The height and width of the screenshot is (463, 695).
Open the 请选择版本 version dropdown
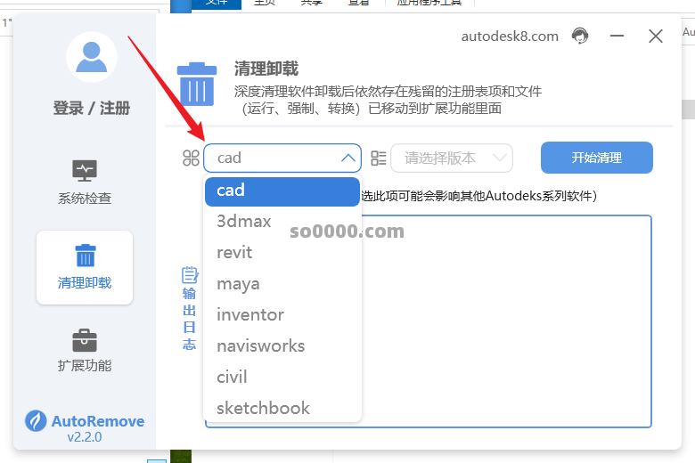[x=452, y=158]
